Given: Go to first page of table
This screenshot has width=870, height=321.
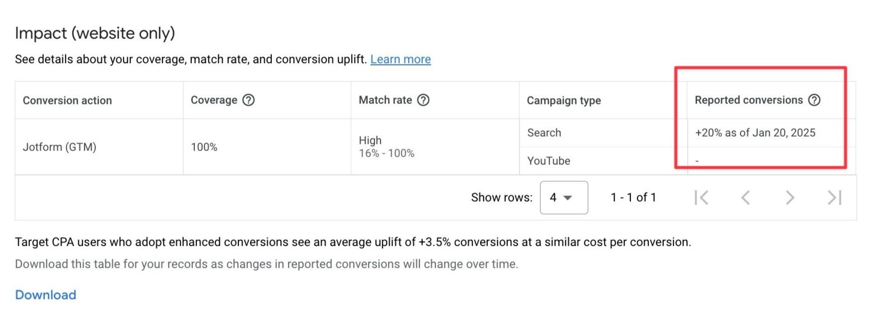Looking at the screenshot, I should [x=701, y=198].
